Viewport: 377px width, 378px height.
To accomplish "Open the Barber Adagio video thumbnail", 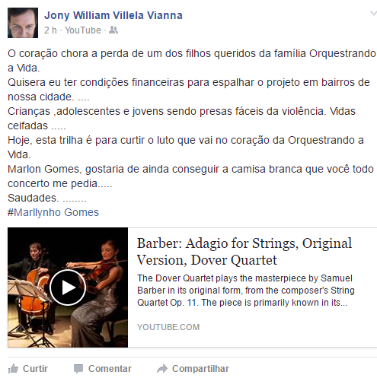I will click(68, 287).
